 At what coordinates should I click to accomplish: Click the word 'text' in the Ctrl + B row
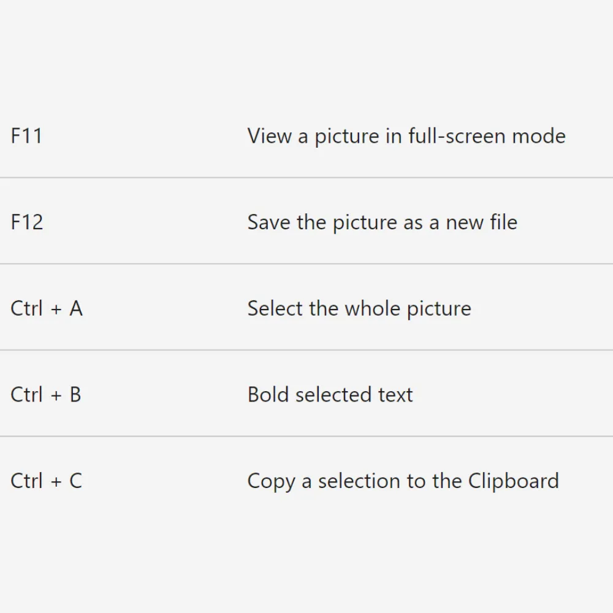click(x=395, y=395)
